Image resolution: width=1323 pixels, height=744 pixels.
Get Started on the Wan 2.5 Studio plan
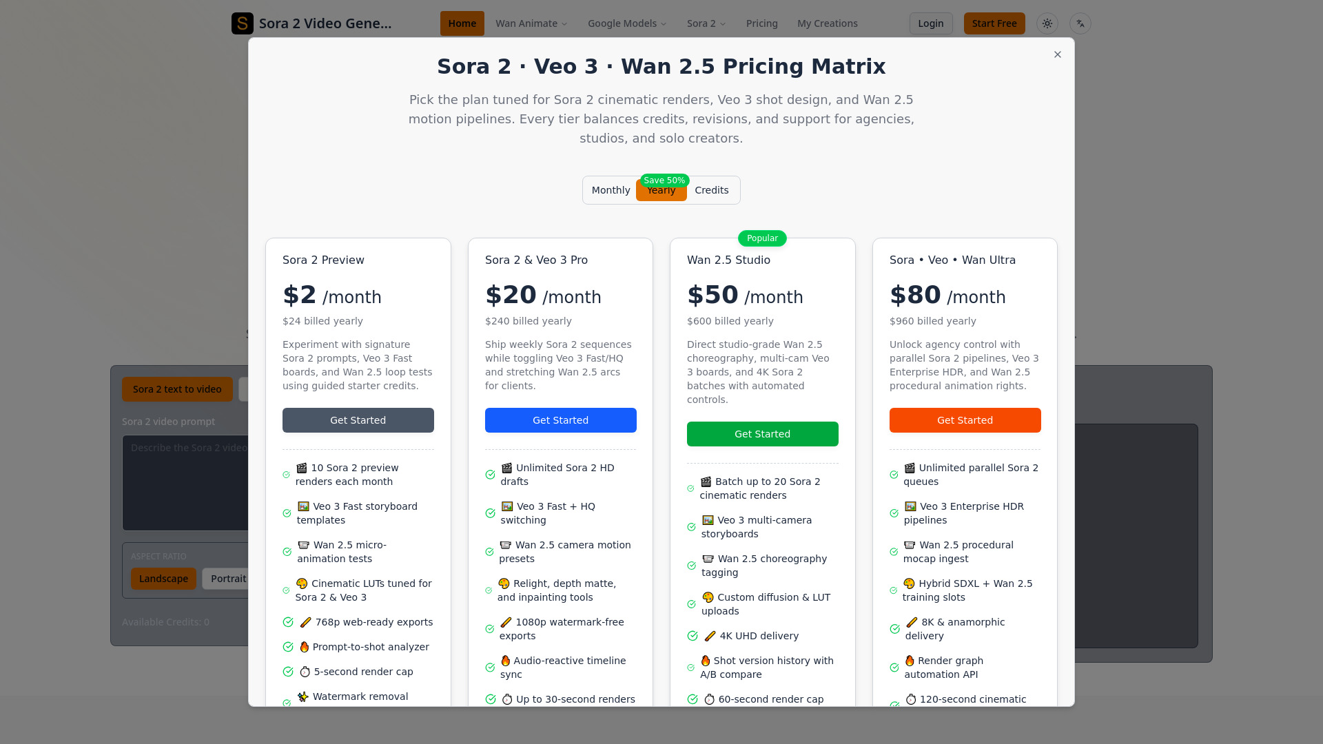[762, 433]
